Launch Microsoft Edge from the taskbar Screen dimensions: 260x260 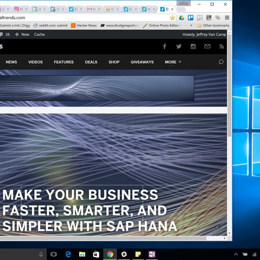coord(68,254)
